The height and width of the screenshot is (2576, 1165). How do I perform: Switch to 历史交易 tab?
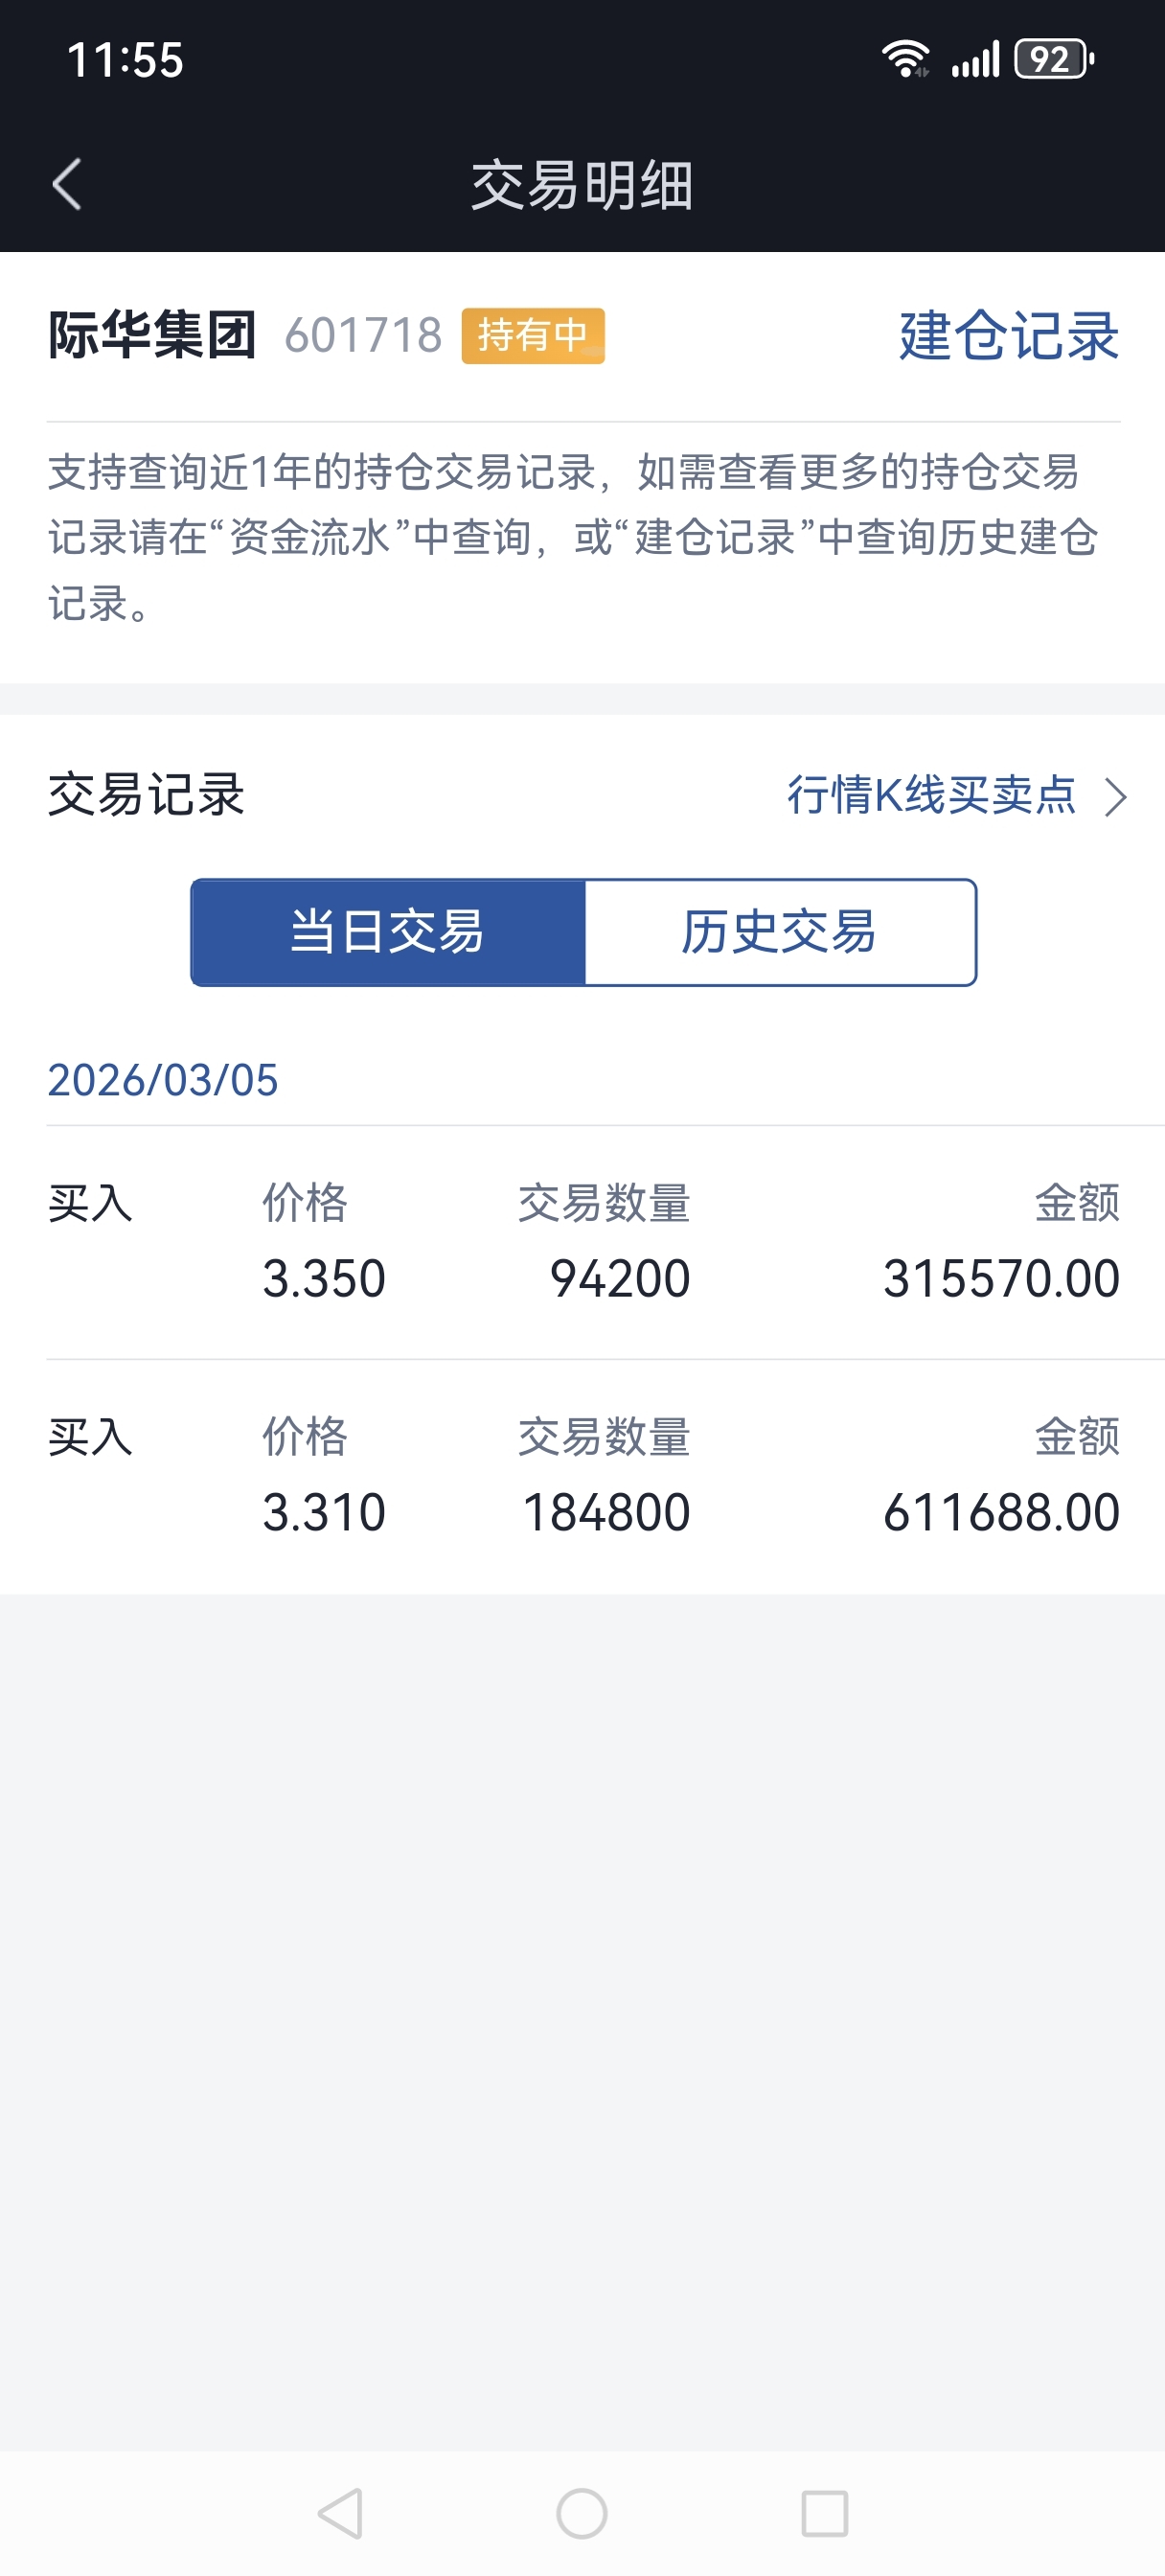point(780,932)
